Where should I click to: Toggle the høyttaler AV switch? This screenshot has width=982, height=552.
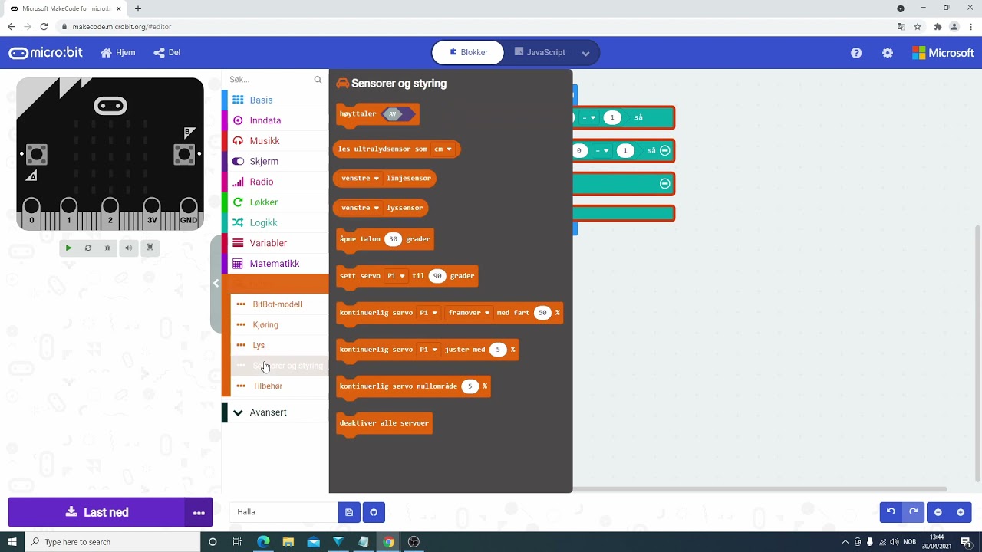[398, 114]
